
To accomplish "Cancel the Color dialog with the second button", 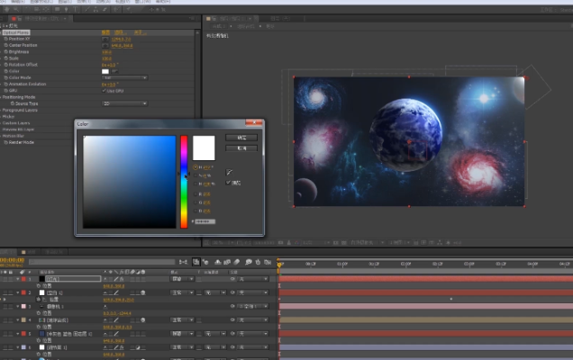I will (x=241, y=148).
